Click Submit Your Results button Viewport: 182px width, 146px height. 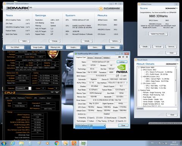pyautogui.click(x=158, y=34)
